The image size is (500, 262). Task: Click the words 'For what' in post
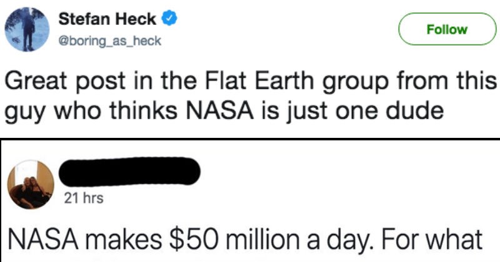432,240
